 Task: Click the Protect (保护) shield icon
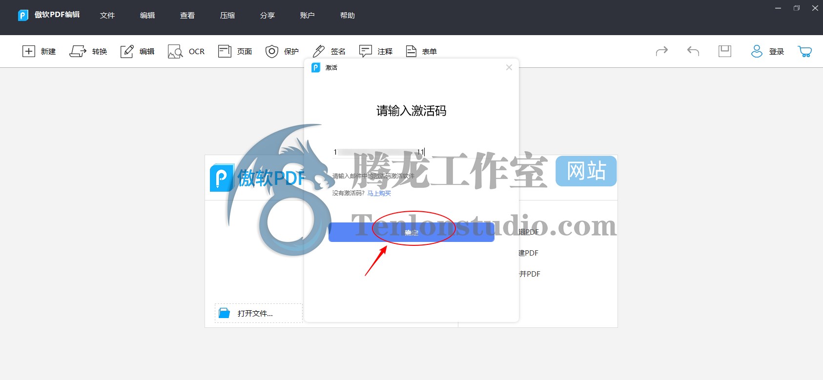click(x=272, y=51)
